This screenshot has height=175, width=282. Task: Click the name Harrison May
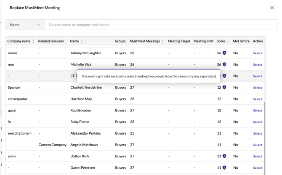click(81, 99)
